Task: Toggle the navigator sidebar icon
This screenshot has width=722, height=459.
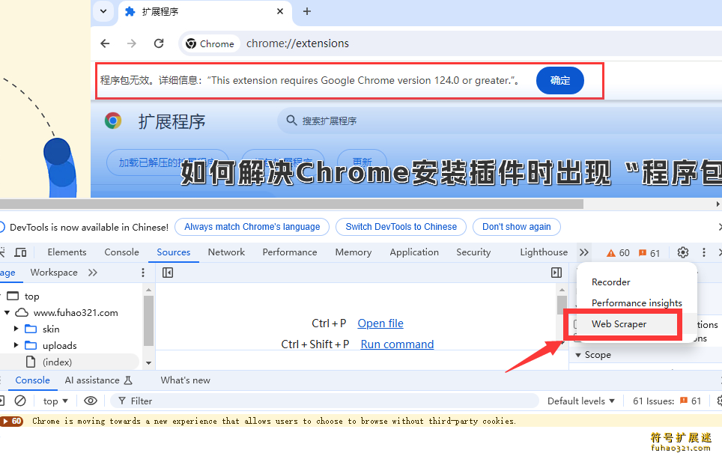Action: 168,273
